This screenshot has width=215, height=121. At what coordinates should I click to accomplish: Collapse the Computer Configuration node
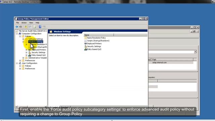tap(17, 34)
